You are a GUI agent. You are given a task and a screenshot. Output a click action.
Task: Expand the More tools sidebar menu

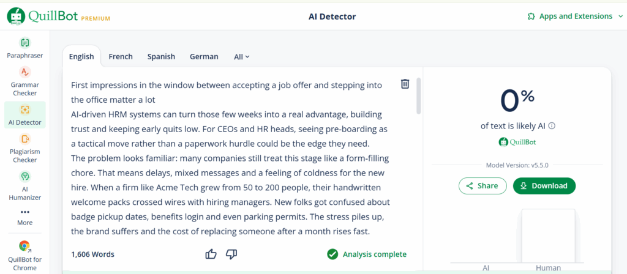coord(24,217)
